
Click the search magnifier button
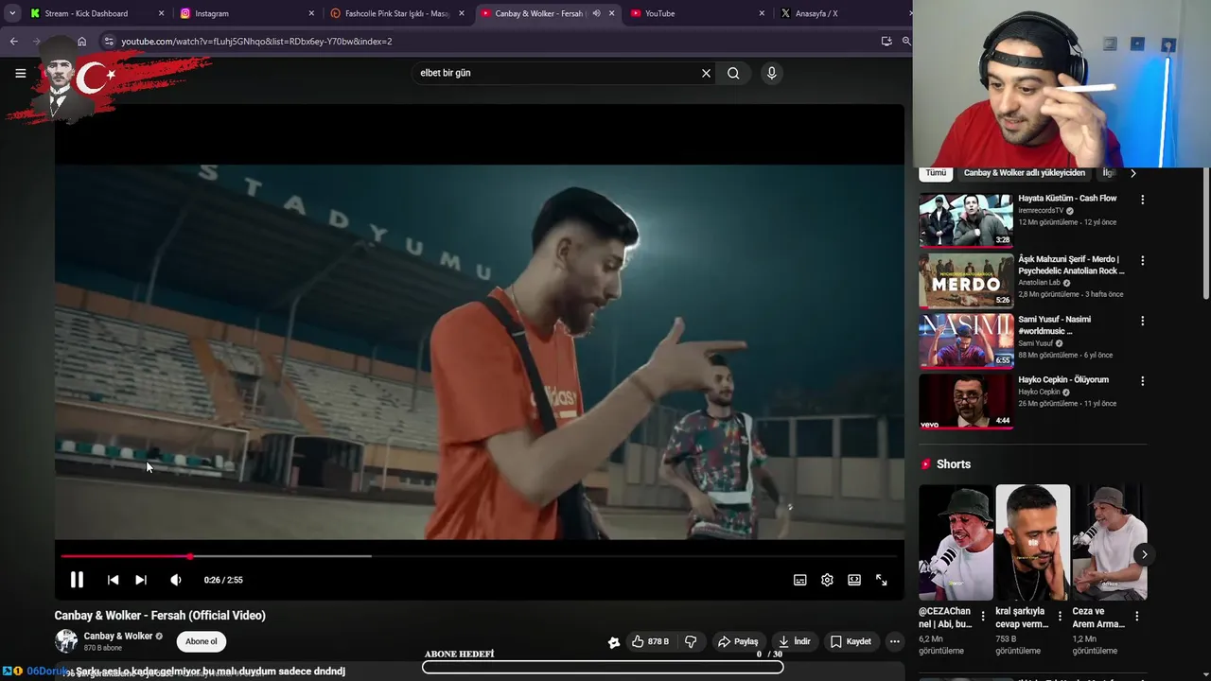click(733, 73)
